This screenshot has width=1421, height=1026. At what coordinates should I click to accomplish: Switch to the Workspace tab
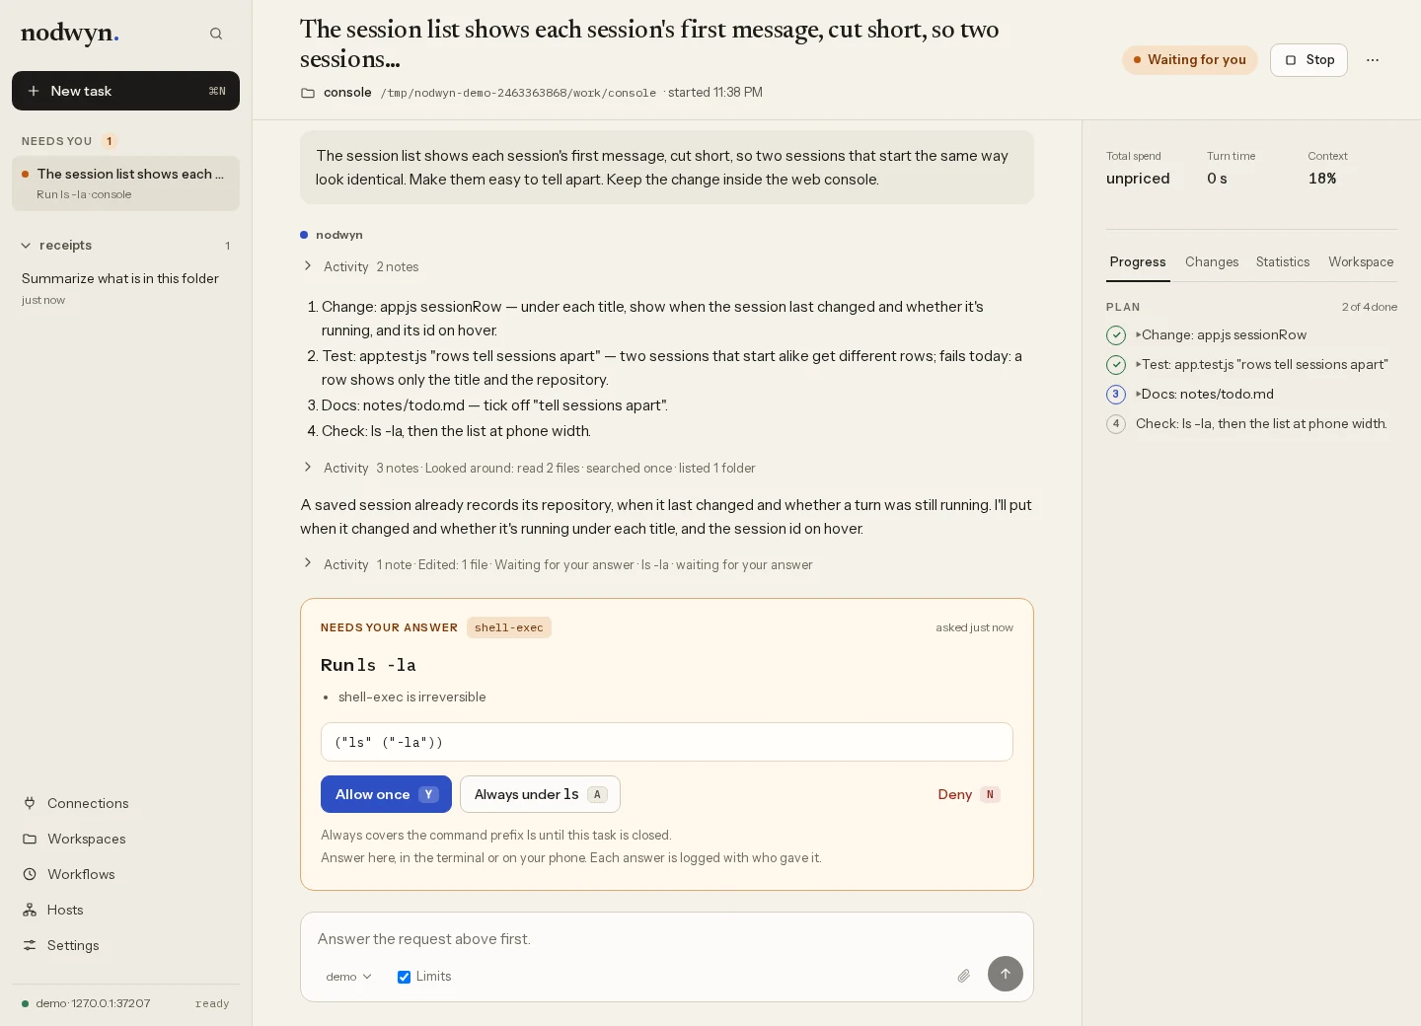click(x=1361, y=262)
